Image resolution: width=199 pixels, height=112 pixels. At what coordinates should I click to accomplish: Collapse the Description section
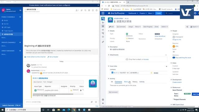coord(109,47)
